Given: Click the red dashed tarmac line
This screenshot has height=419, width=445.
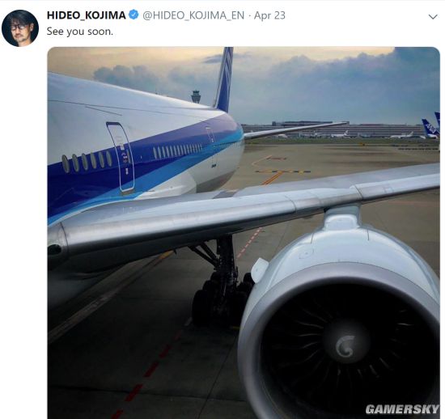Looking at the screenshot, I should (x=147, y=375).
